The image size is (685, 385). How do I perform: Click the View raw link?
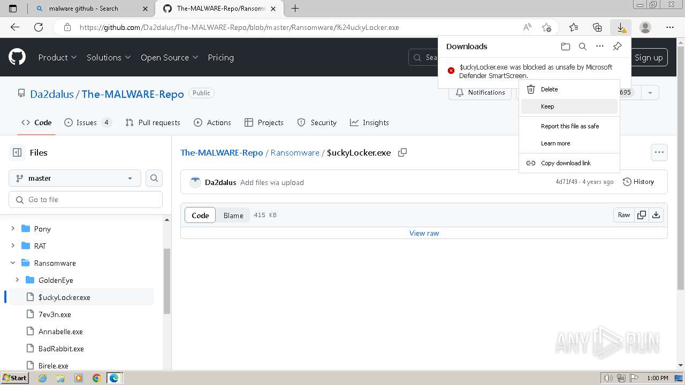424,233
